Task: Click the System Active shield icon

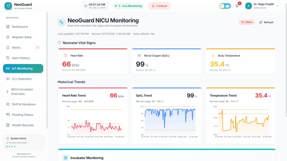Action: (x=7, y=138)
